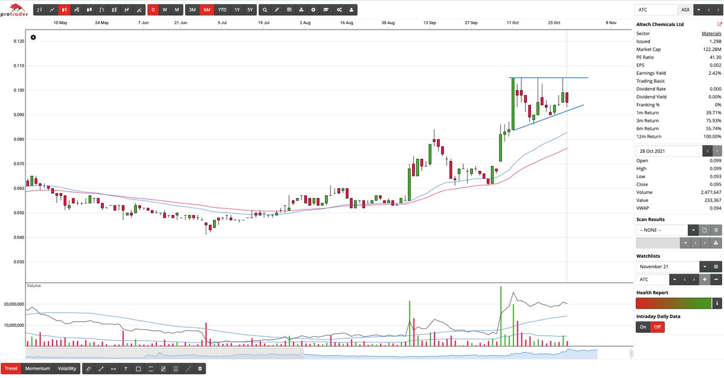Set chart range to 6M
The width and height of the screenshot is (724, 378).
coord(207,10)
